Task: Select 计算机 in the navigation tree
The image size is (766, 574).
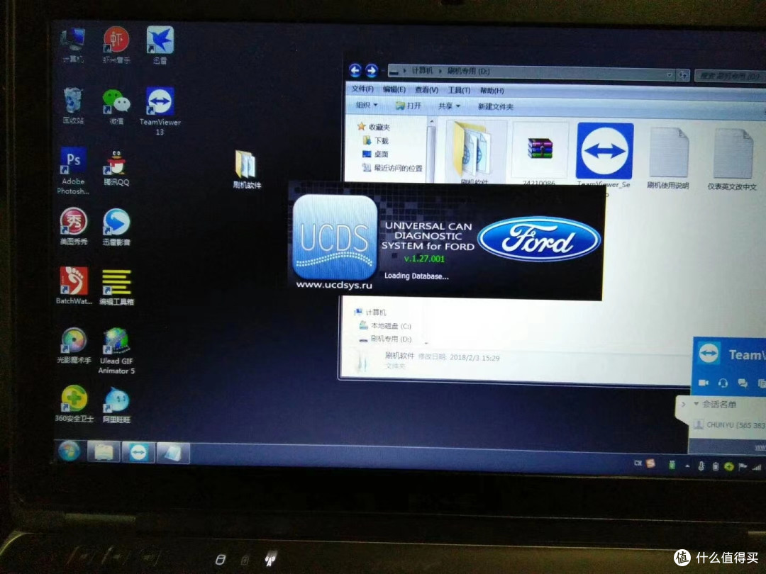Action: [x=370, y=312]
